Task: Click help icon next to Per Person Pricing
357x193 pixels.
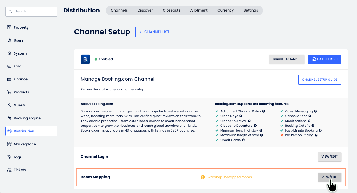Action: click(316, 135)
